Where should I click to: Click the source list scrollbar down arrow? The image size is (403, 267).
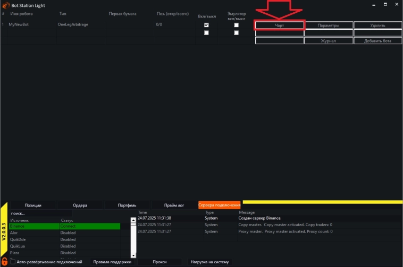point(133,254)
